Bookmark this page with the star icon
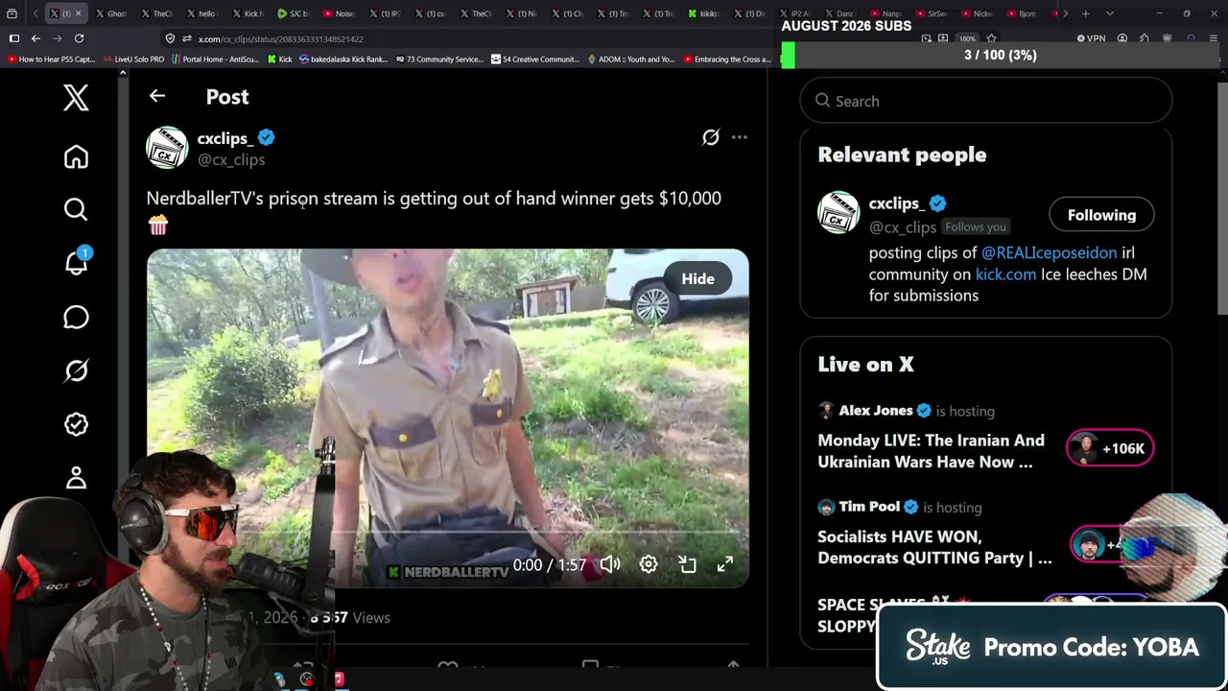 [991, 38]
